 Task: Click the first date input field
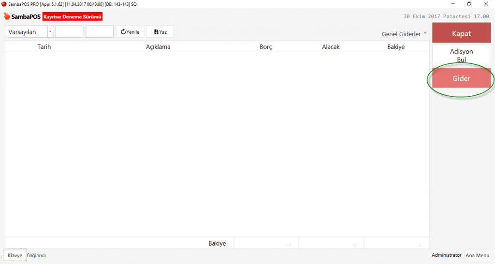[x=69, y=32]
